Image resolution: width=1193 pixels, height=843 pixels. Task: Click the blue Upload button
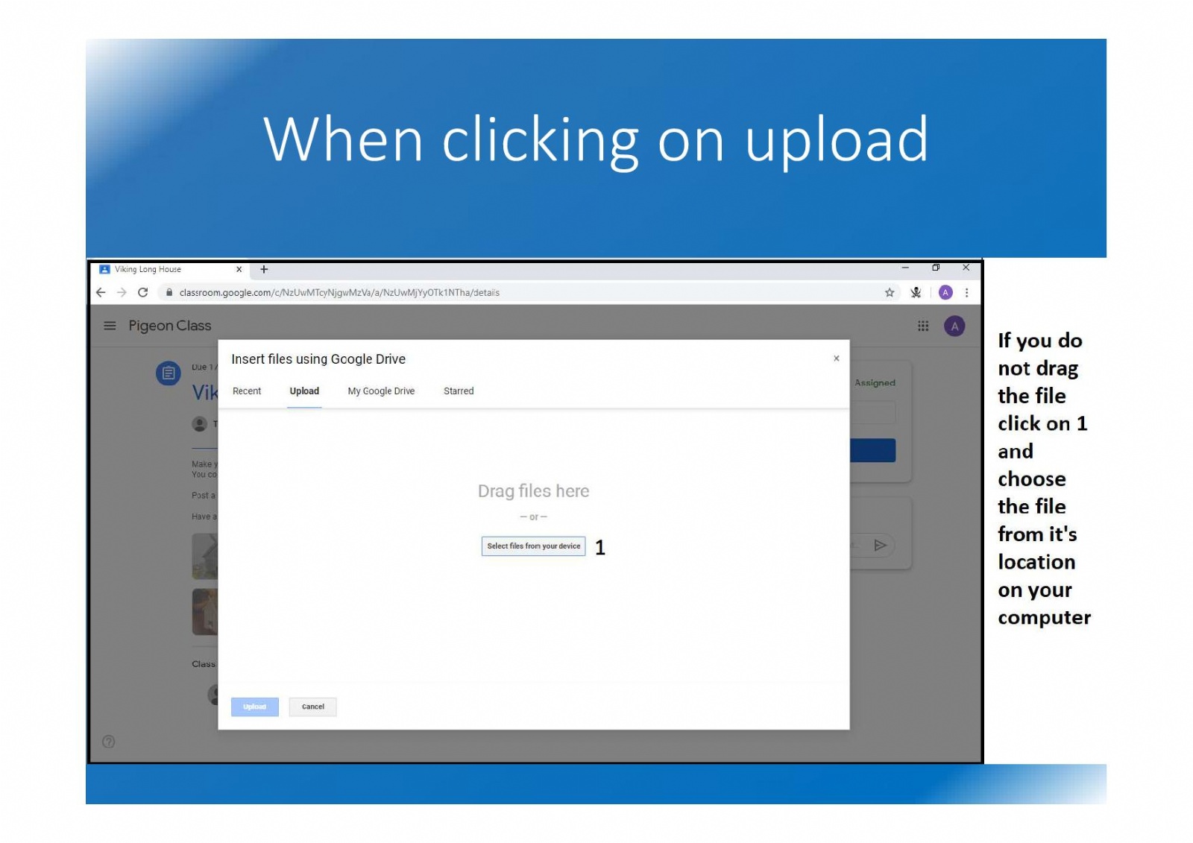pos(255,707)
